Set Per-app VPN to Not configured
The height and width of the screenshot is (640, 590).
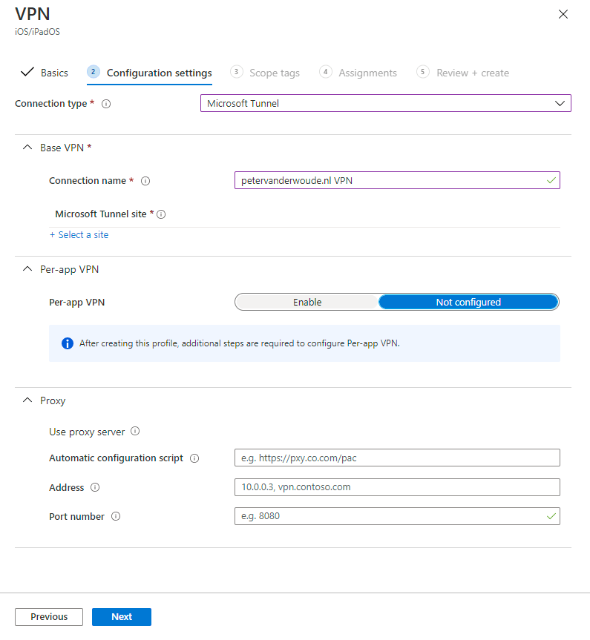[x=468, y=302]
